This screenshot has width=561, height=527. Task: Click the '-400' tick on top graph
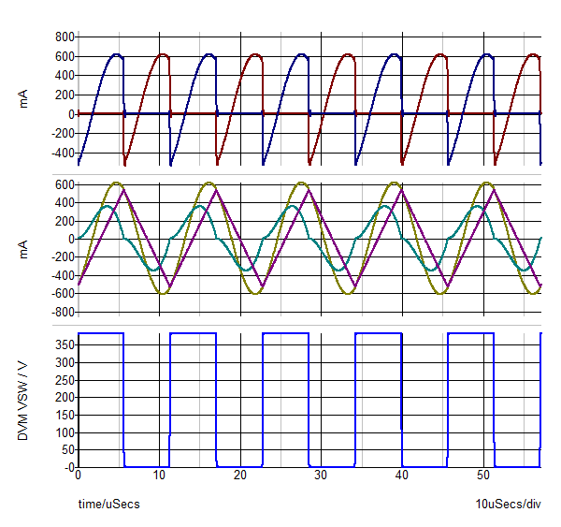pyautogui.click(x=63, y=153)
